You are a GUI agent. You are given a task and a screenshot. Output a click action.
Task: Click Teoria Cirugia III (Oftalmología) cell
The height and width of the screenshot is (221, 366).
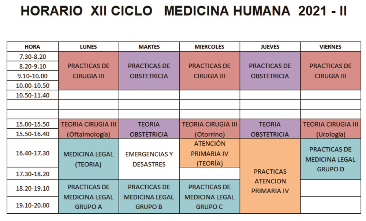pos(89,129)
